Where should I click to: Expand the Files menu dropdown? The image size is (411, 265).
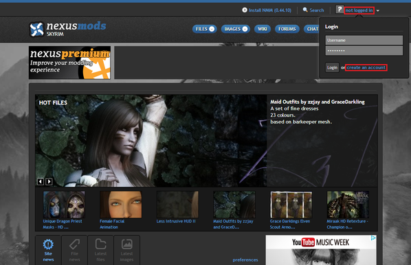tap(212, 29)
